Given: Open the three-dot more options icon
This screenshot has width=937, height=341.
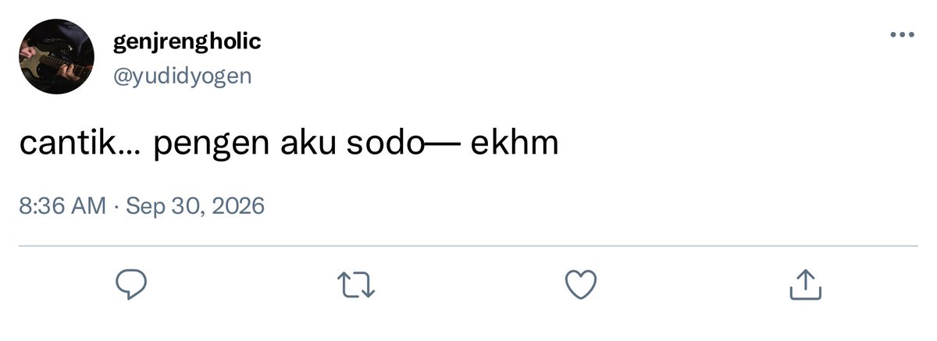Looking at the screenshot, I should (902, 34).
